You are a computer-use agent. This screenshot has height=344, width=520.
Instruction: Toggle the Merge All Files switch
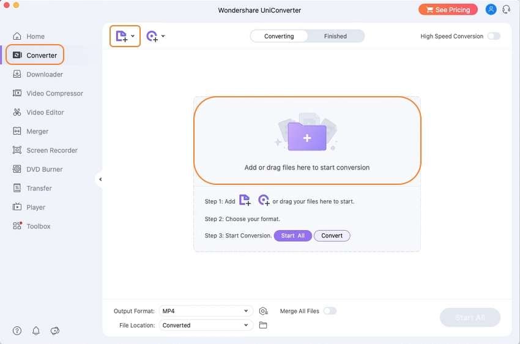point(330,311)
